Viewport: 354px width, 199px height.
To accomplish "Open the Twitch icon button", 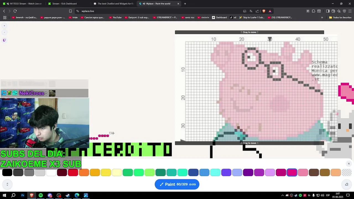I will pos(4,40).
